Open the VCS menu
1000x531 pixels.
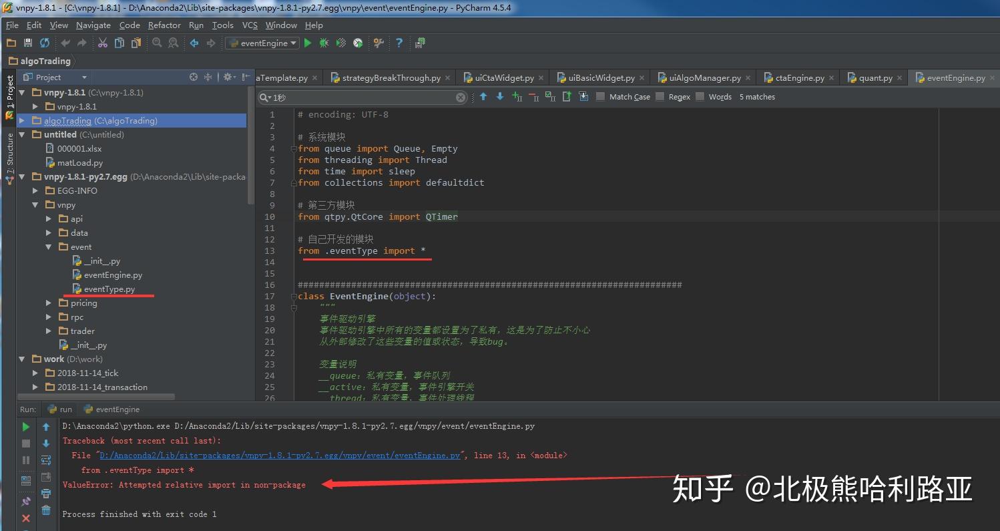pos(250,25)
